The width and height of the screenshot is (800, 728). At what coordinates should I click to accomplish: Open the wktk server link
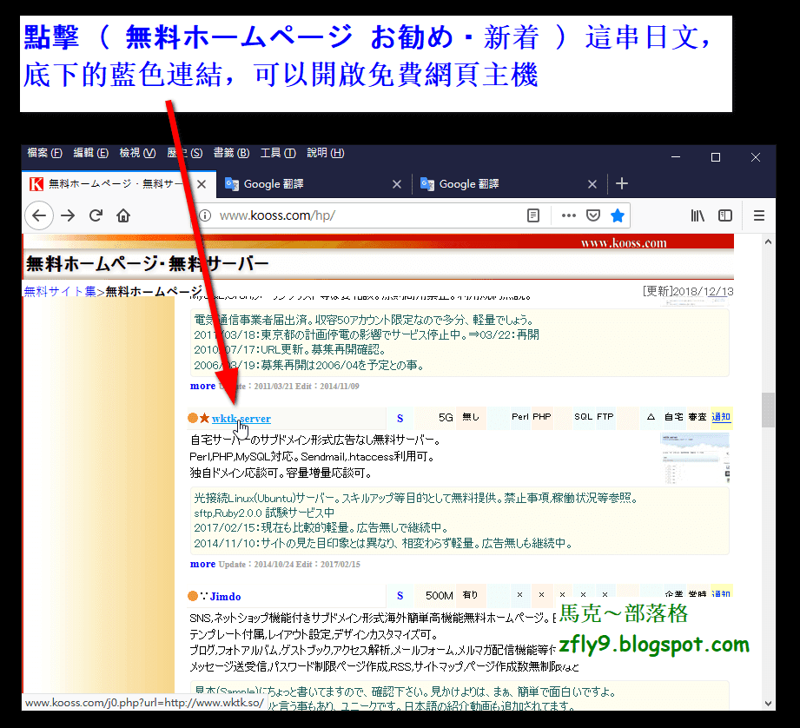pos(241,419)
